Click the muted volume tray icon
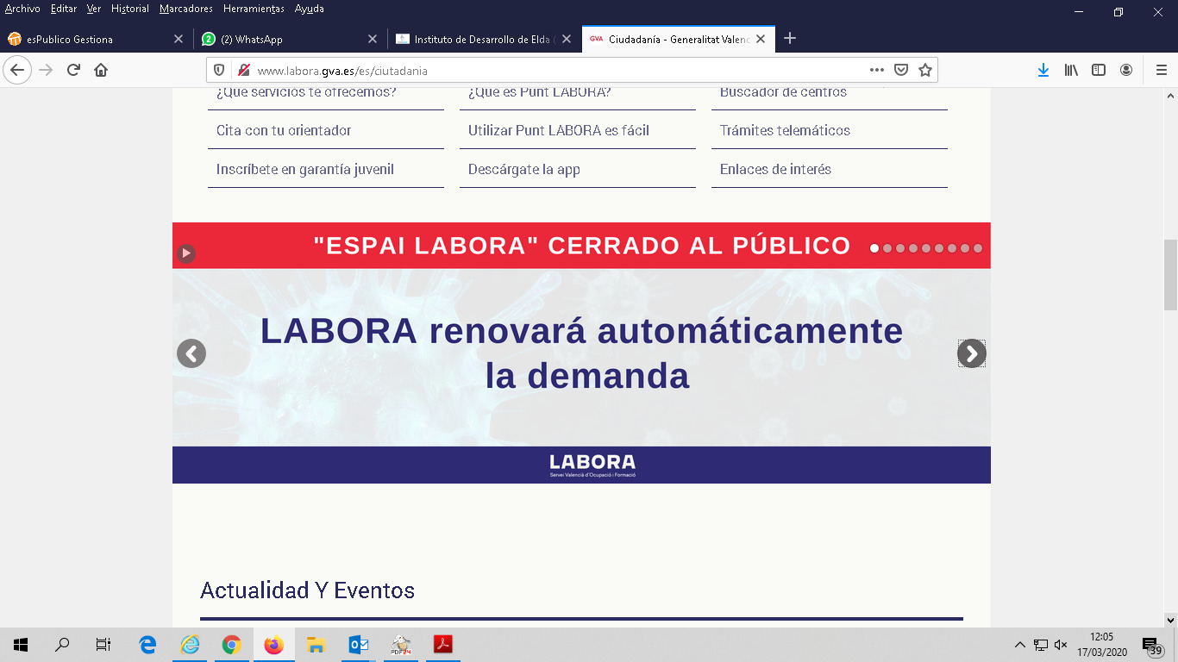Image resolution: width=1178 pixels, height=662 pixels. pos(1061,645)
